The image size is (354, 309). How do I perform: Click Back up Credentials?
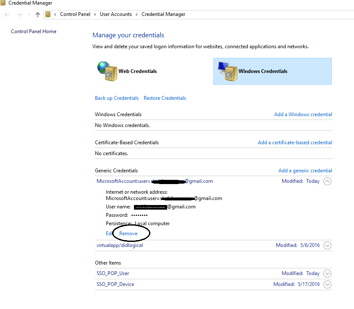click(116, 98)
